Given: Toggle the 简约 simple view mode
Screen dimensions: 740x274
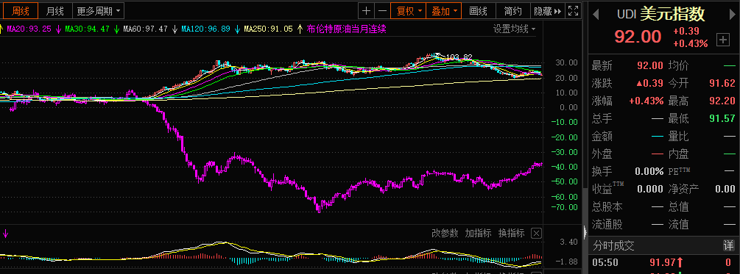Looking at the screenshot, I should (x=513, y=11).
